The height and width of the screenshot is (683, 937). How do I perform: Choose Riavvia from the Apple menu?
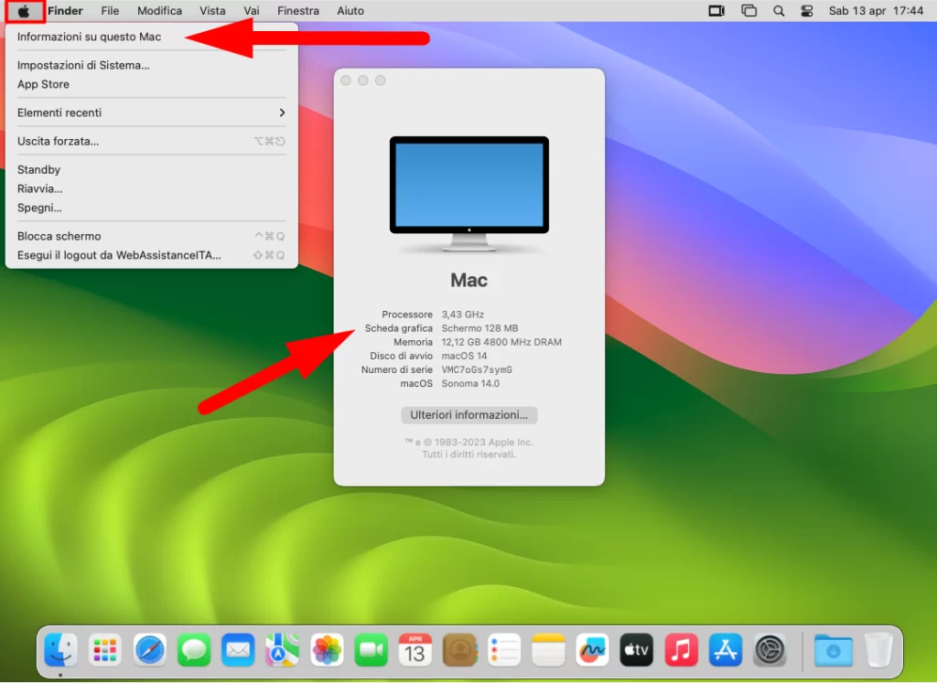pos(151,188)
